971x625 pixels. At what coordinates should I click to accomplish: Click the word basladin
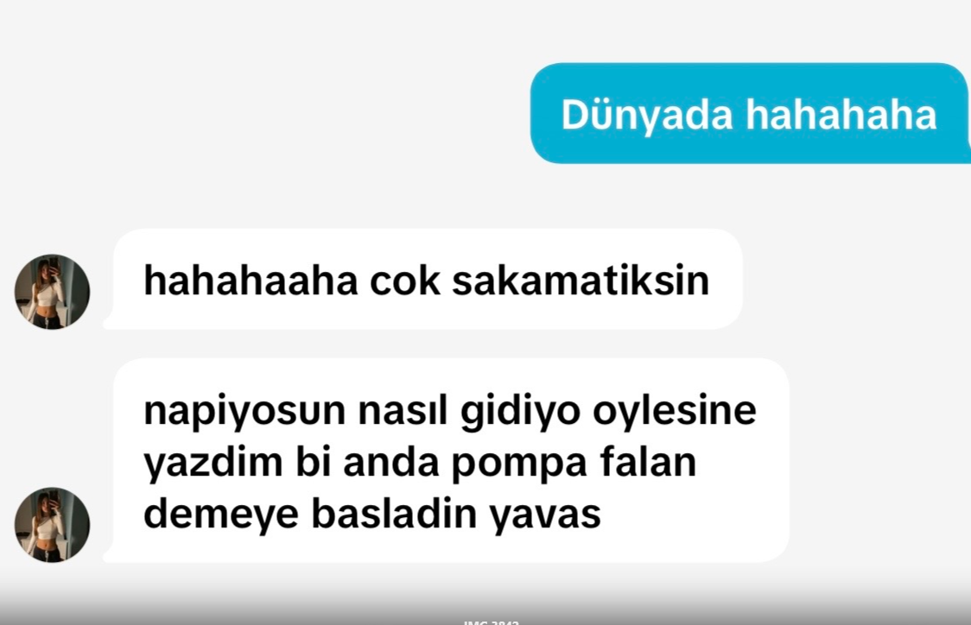point(394,514)
